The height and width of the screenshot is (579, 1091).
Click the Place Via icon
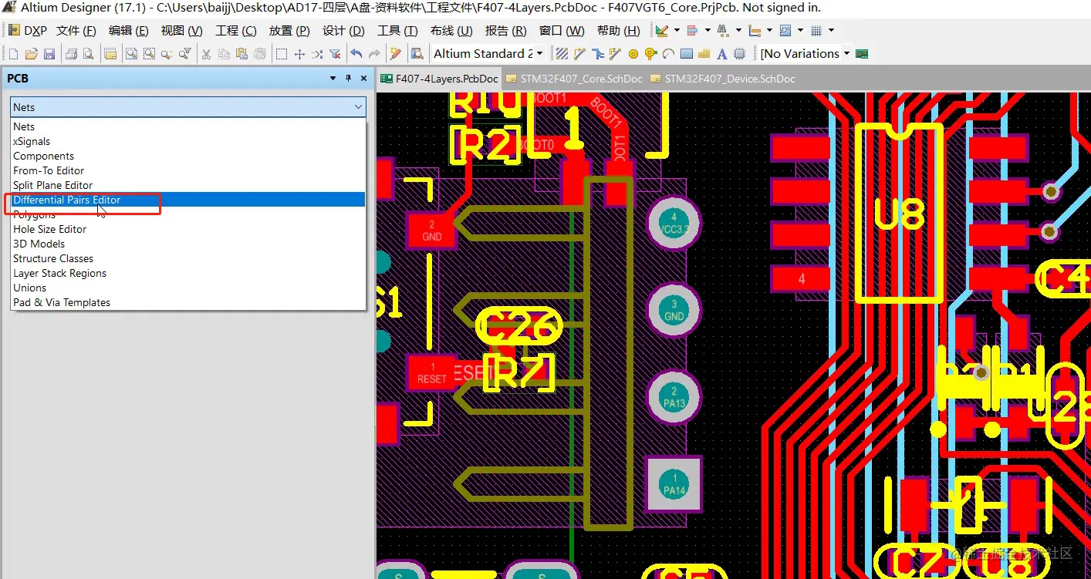(x=650, y=54)
